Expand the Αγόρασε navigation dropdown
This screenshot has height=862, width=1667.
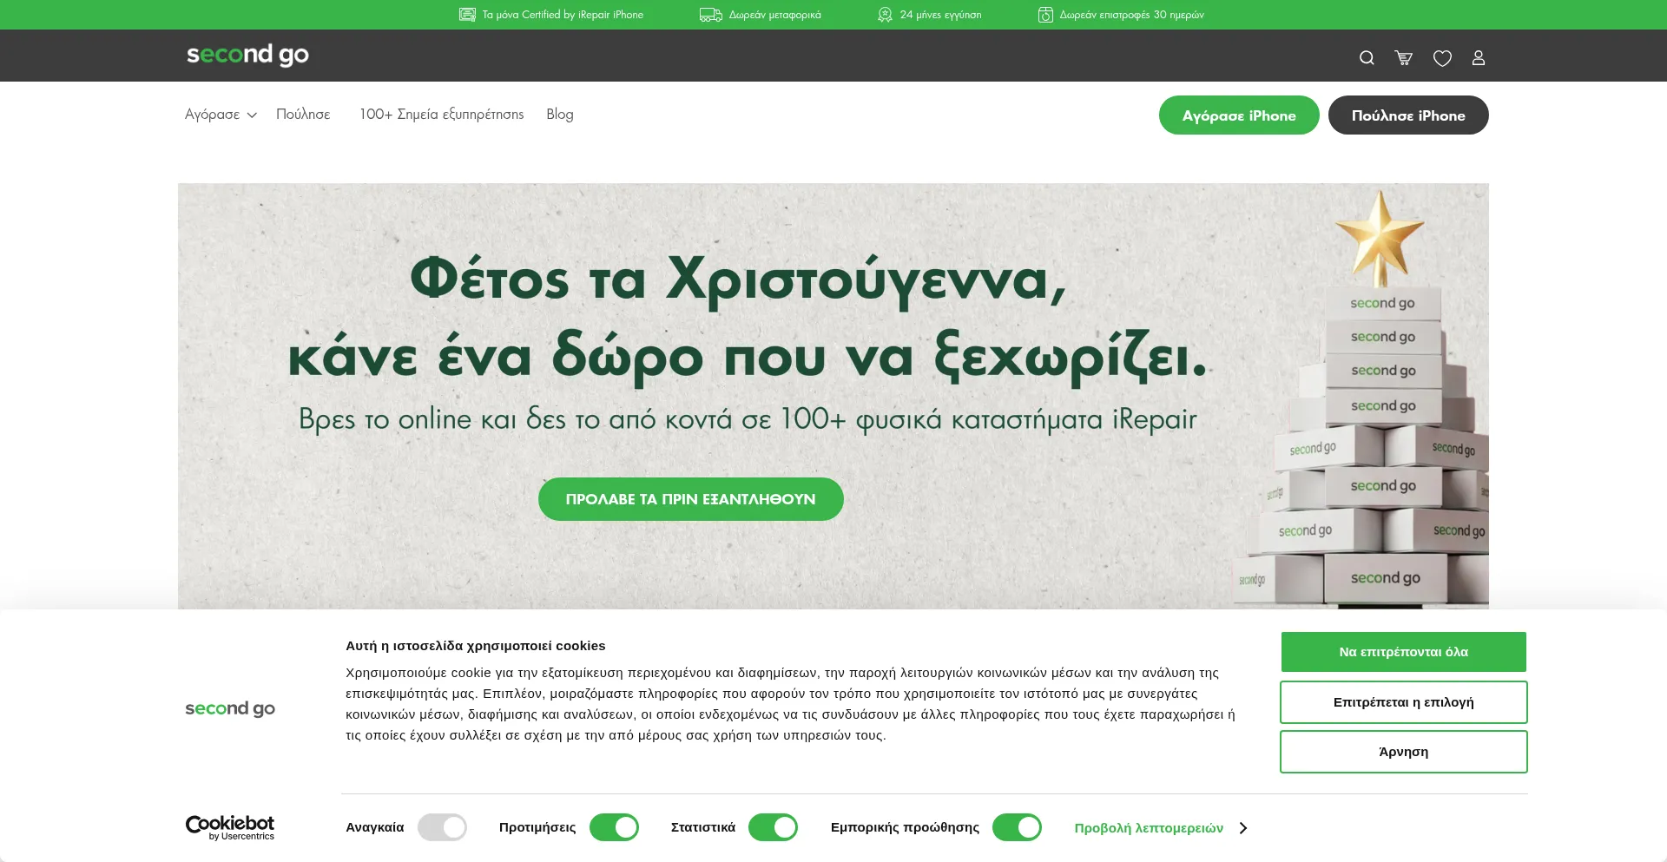click(220, 115)
